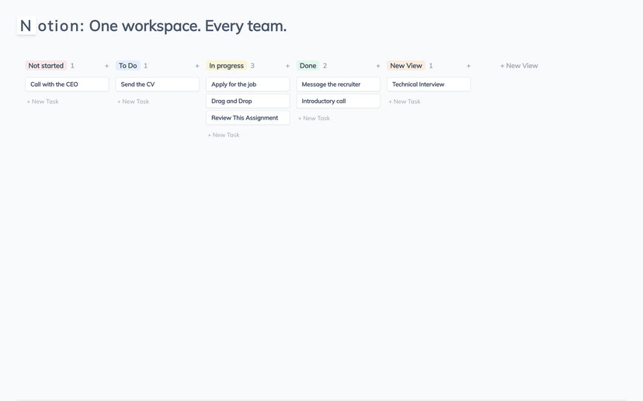This screenshot has height=401, width=643.
Task: Click plus icon in Not started column
Action: (106, 66)
